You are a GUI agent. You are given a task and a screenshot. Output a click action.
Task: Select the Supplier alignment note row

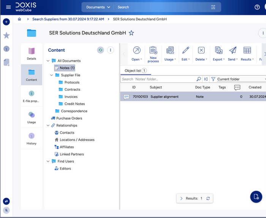click(193, 96)
